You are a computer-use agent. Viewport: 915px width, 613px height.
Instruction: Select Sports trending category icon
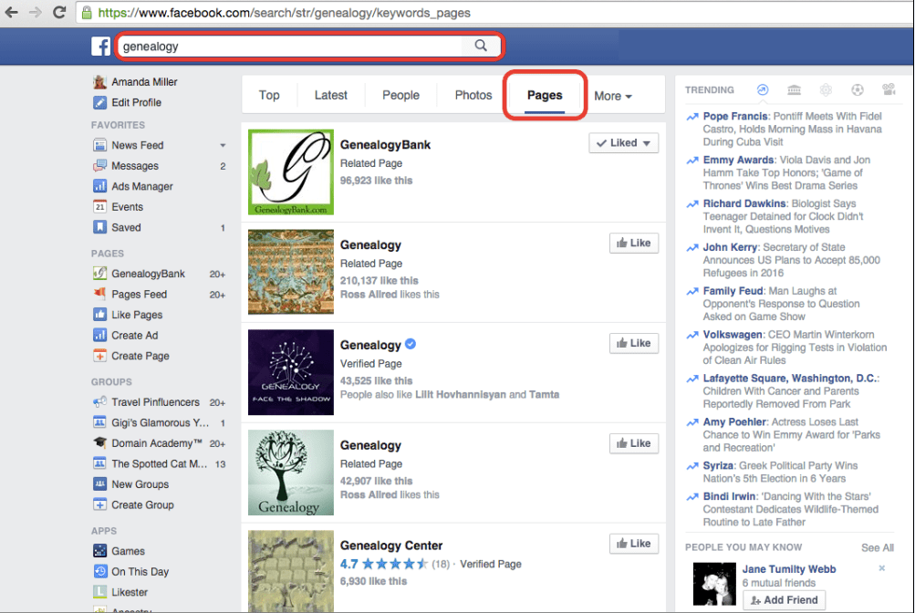click(858, 89)
